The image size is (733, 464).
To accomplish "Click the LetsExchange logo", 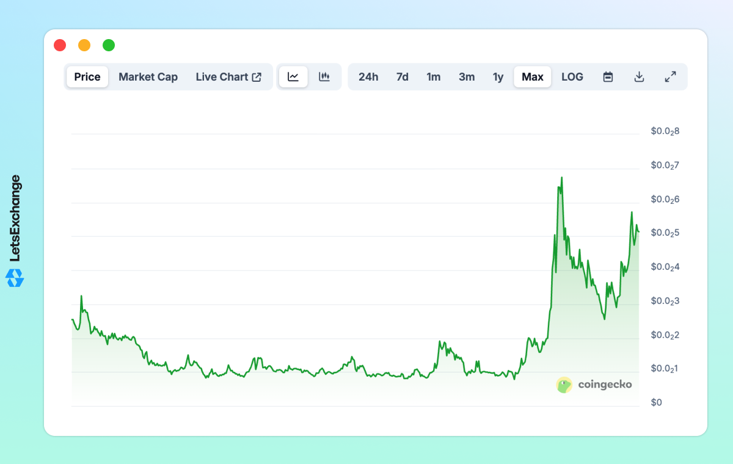I will click(15, 231).
